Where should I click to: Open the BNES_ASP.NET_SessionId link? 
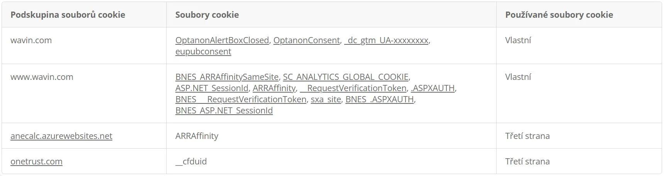224,110
